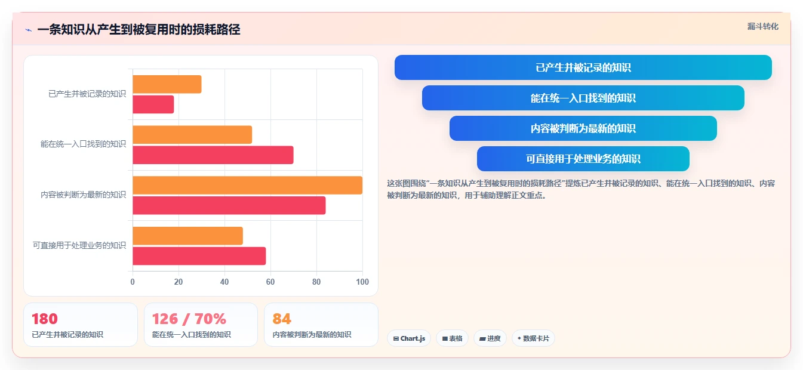Click funnel step 能在统一入口找到的知识

[583, 98]
